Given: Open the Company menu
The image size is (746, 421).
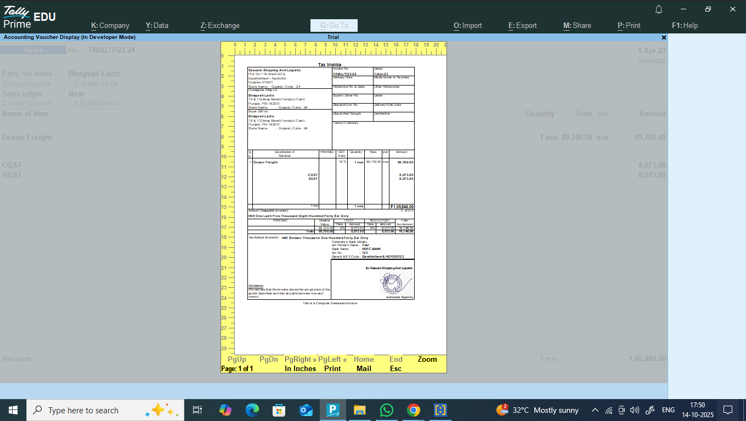Looking at the screenshot, I should click(110, 25).
